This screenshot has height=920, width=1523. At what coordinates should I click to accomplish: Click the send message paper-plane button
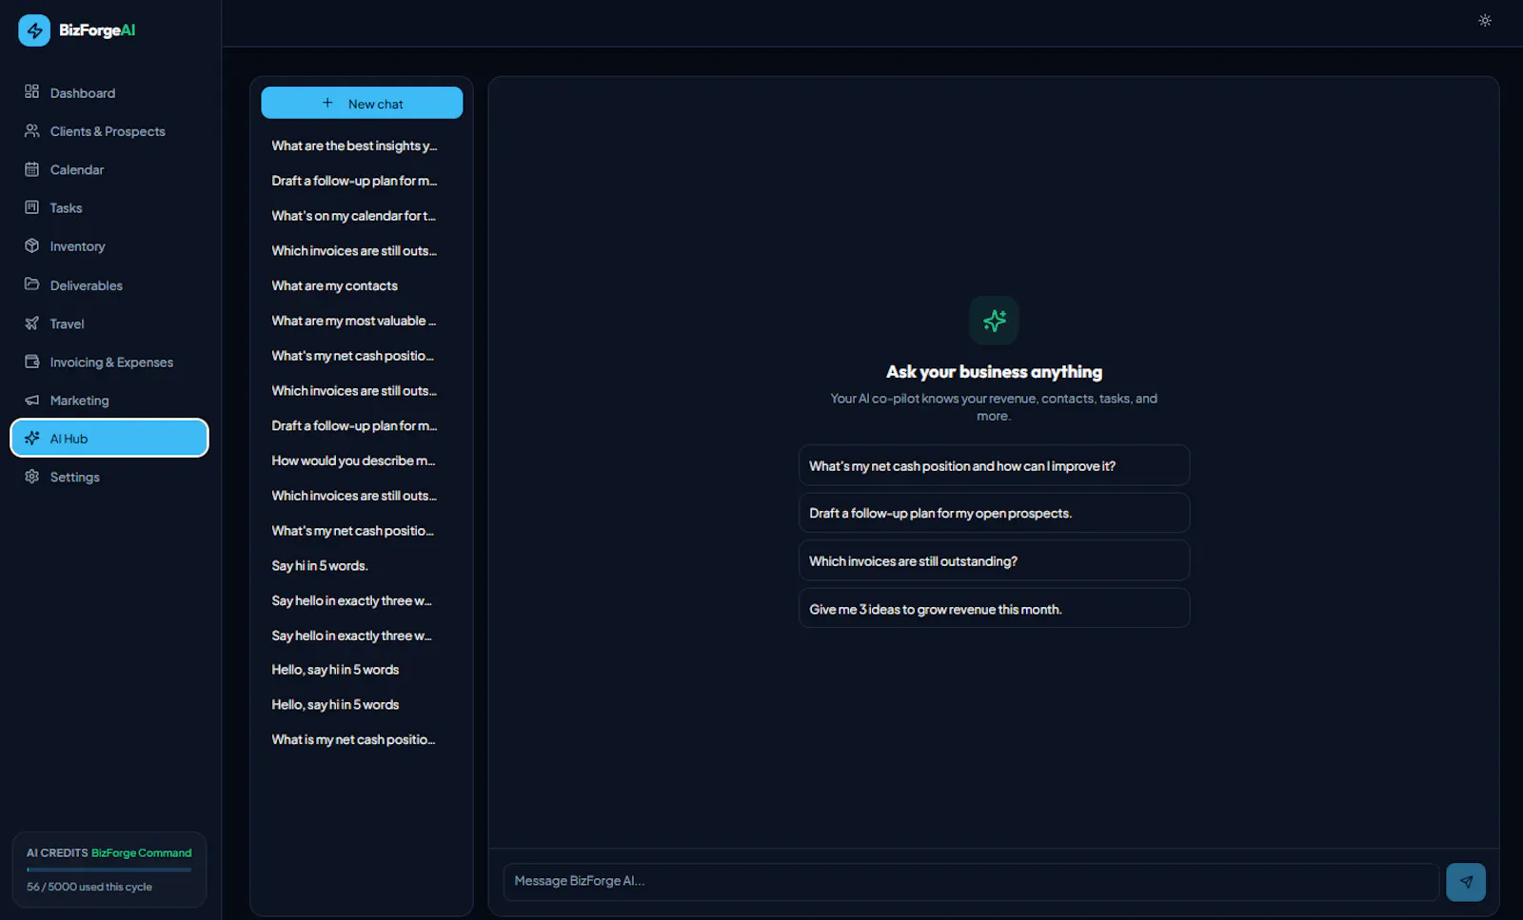click(x=1465, y=882)
